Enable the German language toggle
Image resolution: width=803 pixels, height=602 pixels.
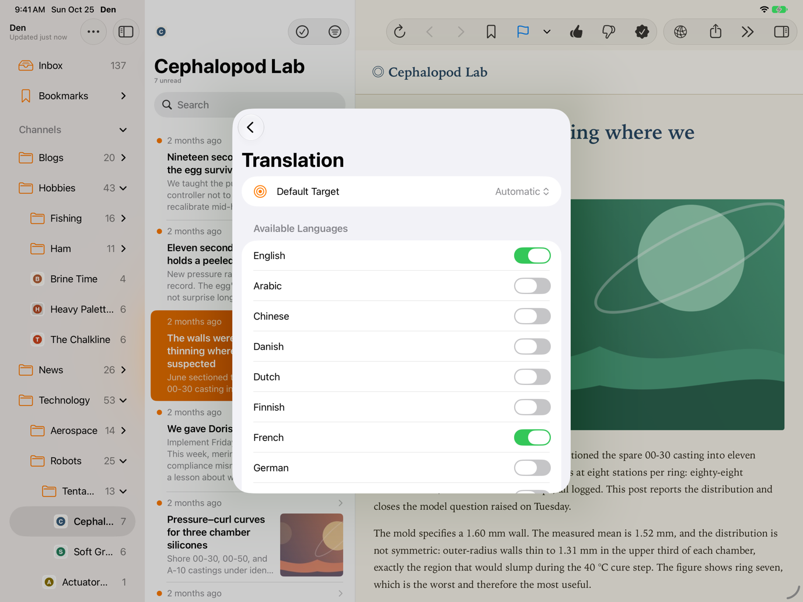[532, 468]
